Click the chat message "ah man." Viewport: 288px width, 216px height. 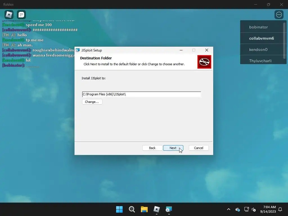pyautogui.click(x=25, y=45)
